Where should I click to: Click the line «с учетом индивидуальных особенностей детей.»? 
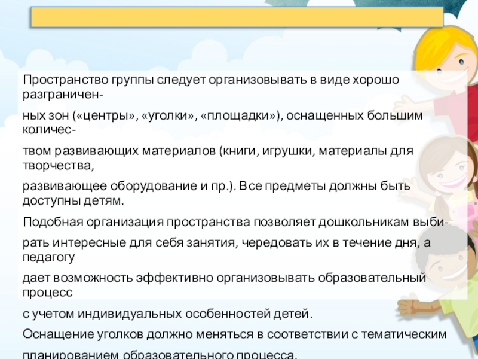(x=167, y=313)
